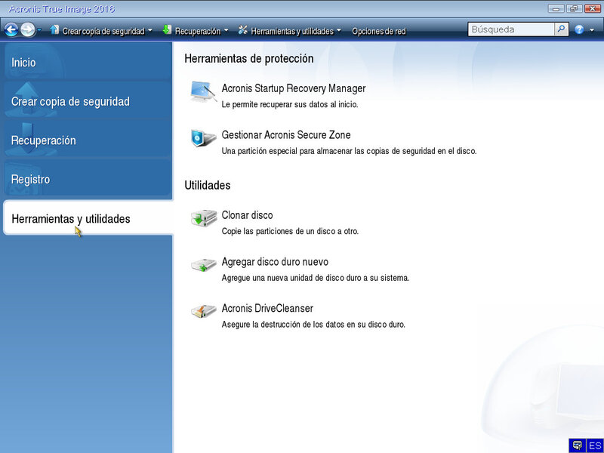Click 'Una partición especial para almacenar' description
Screen dimensions: 604x453
(x=349, y=151)
